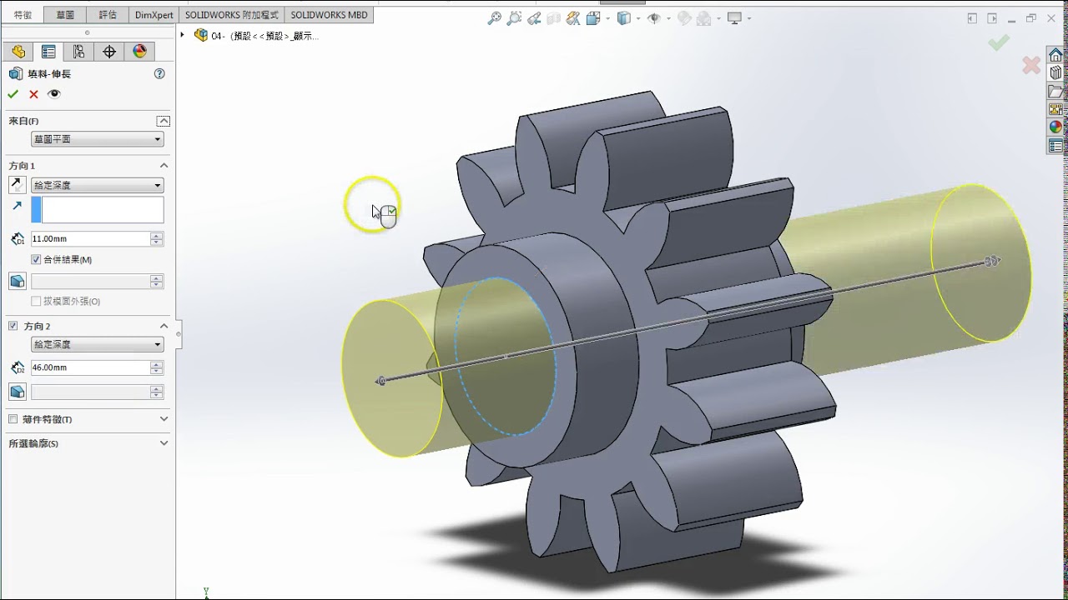Viewport: 1068px width, 600px height.
Task: Open the DisplayManager color ball tab
Action: coord(139,52)
